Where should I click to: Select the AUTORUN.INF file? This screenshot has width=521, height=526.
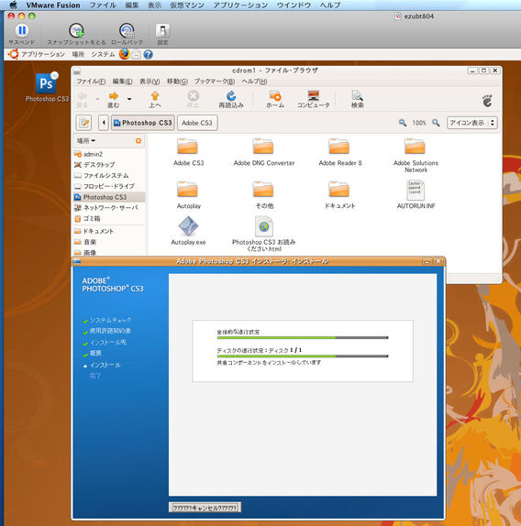[416, 191]
